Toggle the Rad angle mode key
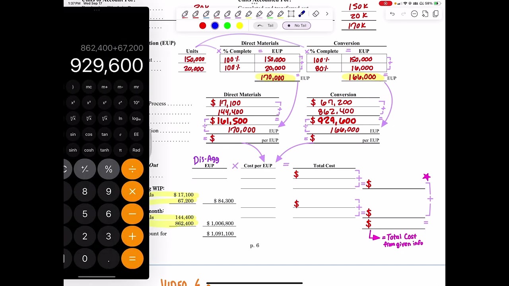This screenshot has height=286, width=509. click(x=136, y=150)
